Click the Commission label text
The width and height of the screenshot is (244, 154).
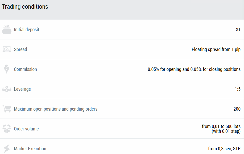(25, 69)
